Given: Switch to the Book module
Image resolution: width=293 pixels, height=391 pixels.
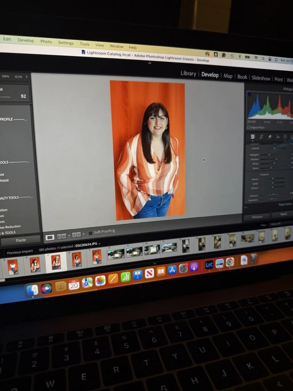Looking at the screenshot, I should click(x=242, y=77).
